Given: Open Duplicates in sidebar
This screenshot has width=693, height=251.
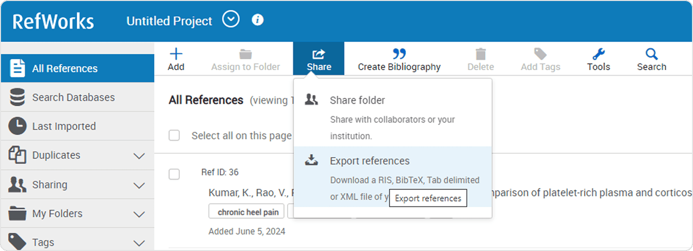Looking at the screenshot, I should (x=78, y=155).
